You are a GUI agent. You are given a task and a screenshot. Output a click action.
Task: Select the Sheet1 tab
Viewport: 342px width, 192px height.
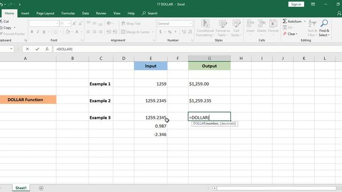point(21,188)
